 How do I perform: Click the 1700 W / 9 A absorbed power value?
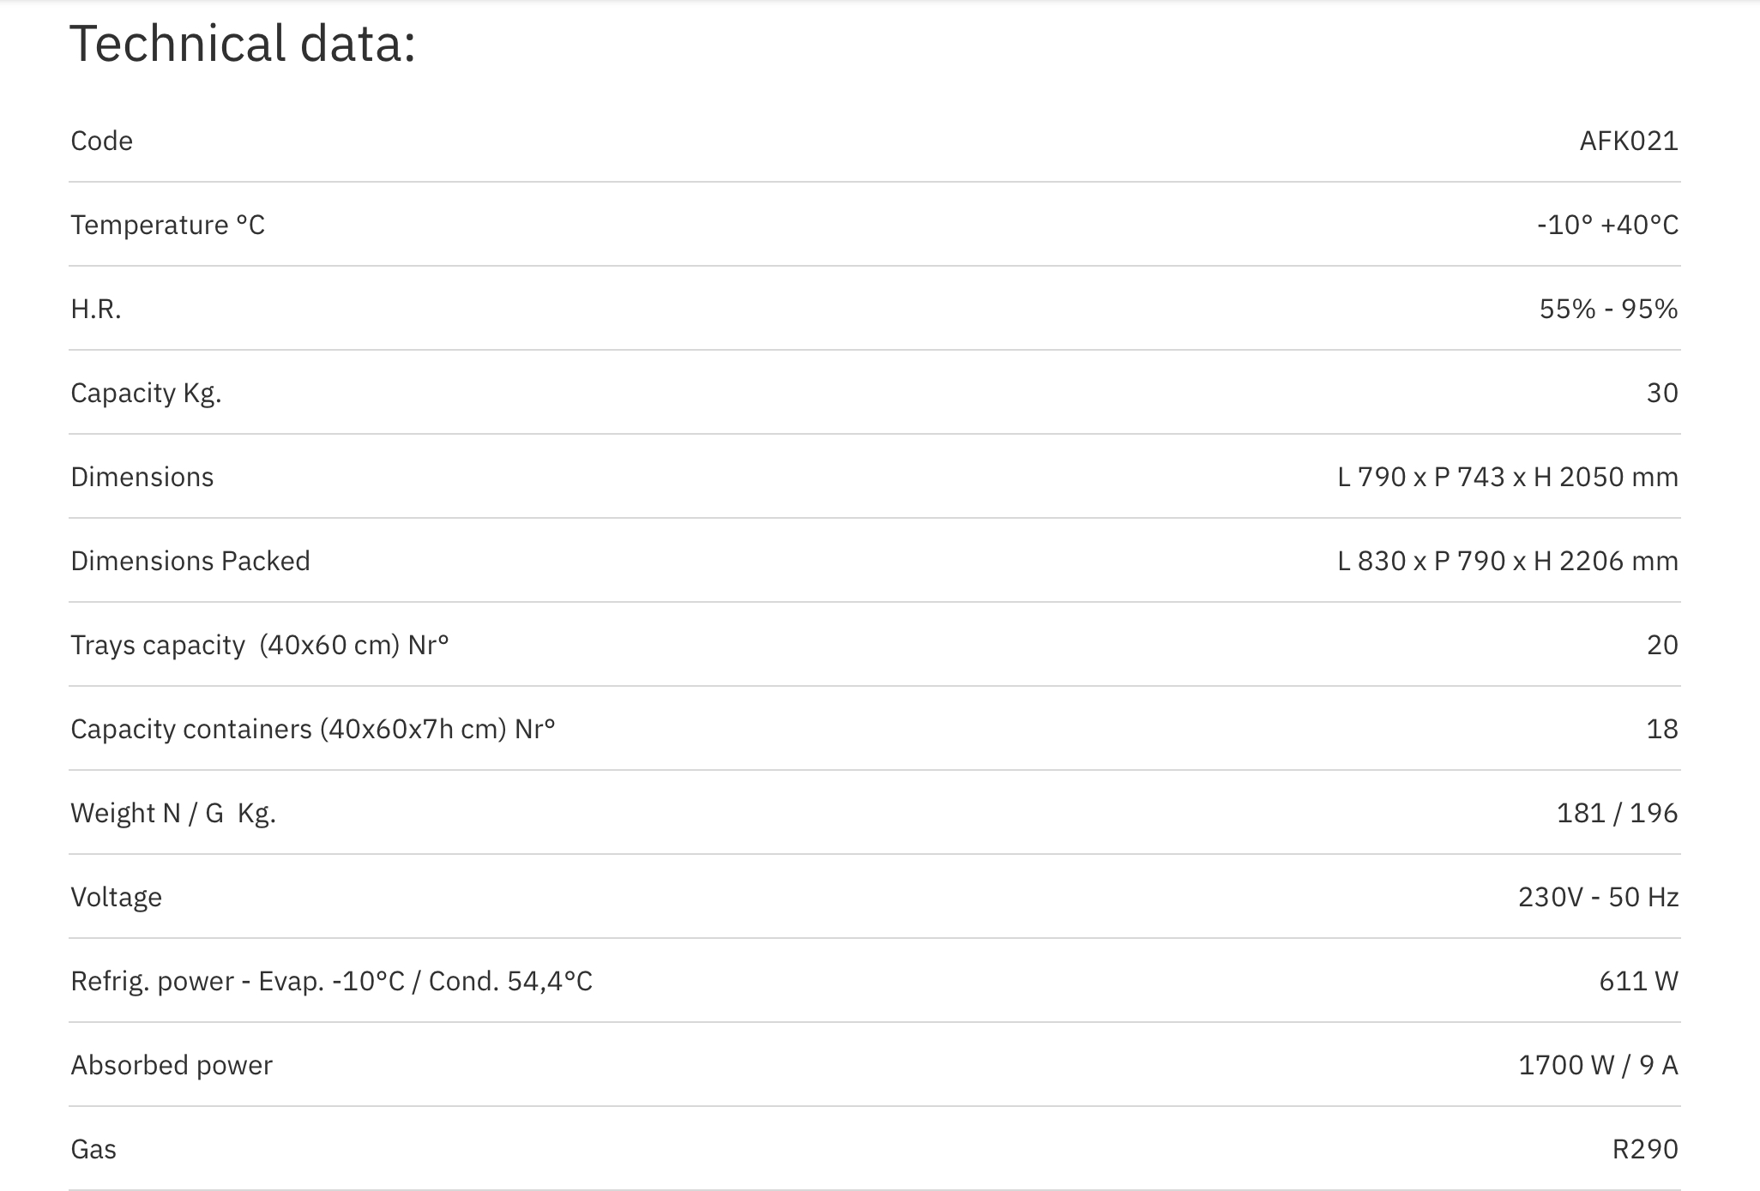pos(1598,1065)
